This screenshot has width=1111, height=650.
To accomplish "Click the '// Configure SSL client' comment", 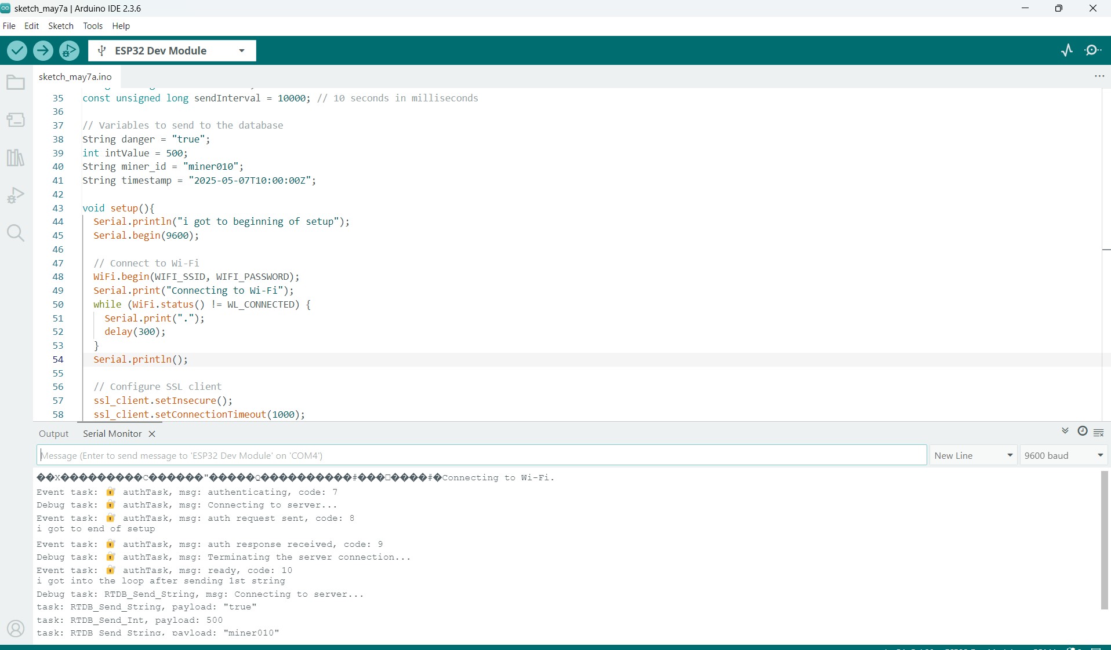I will pos(158,387).
